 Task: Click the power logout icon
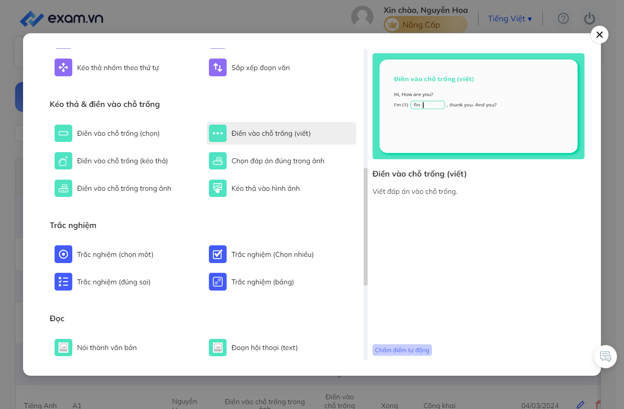tap(589, 18)
